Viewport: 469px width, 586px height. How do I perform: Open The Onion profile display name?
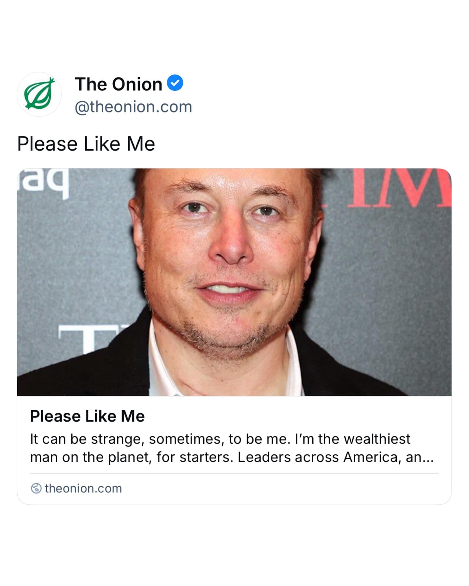point(119,84)
